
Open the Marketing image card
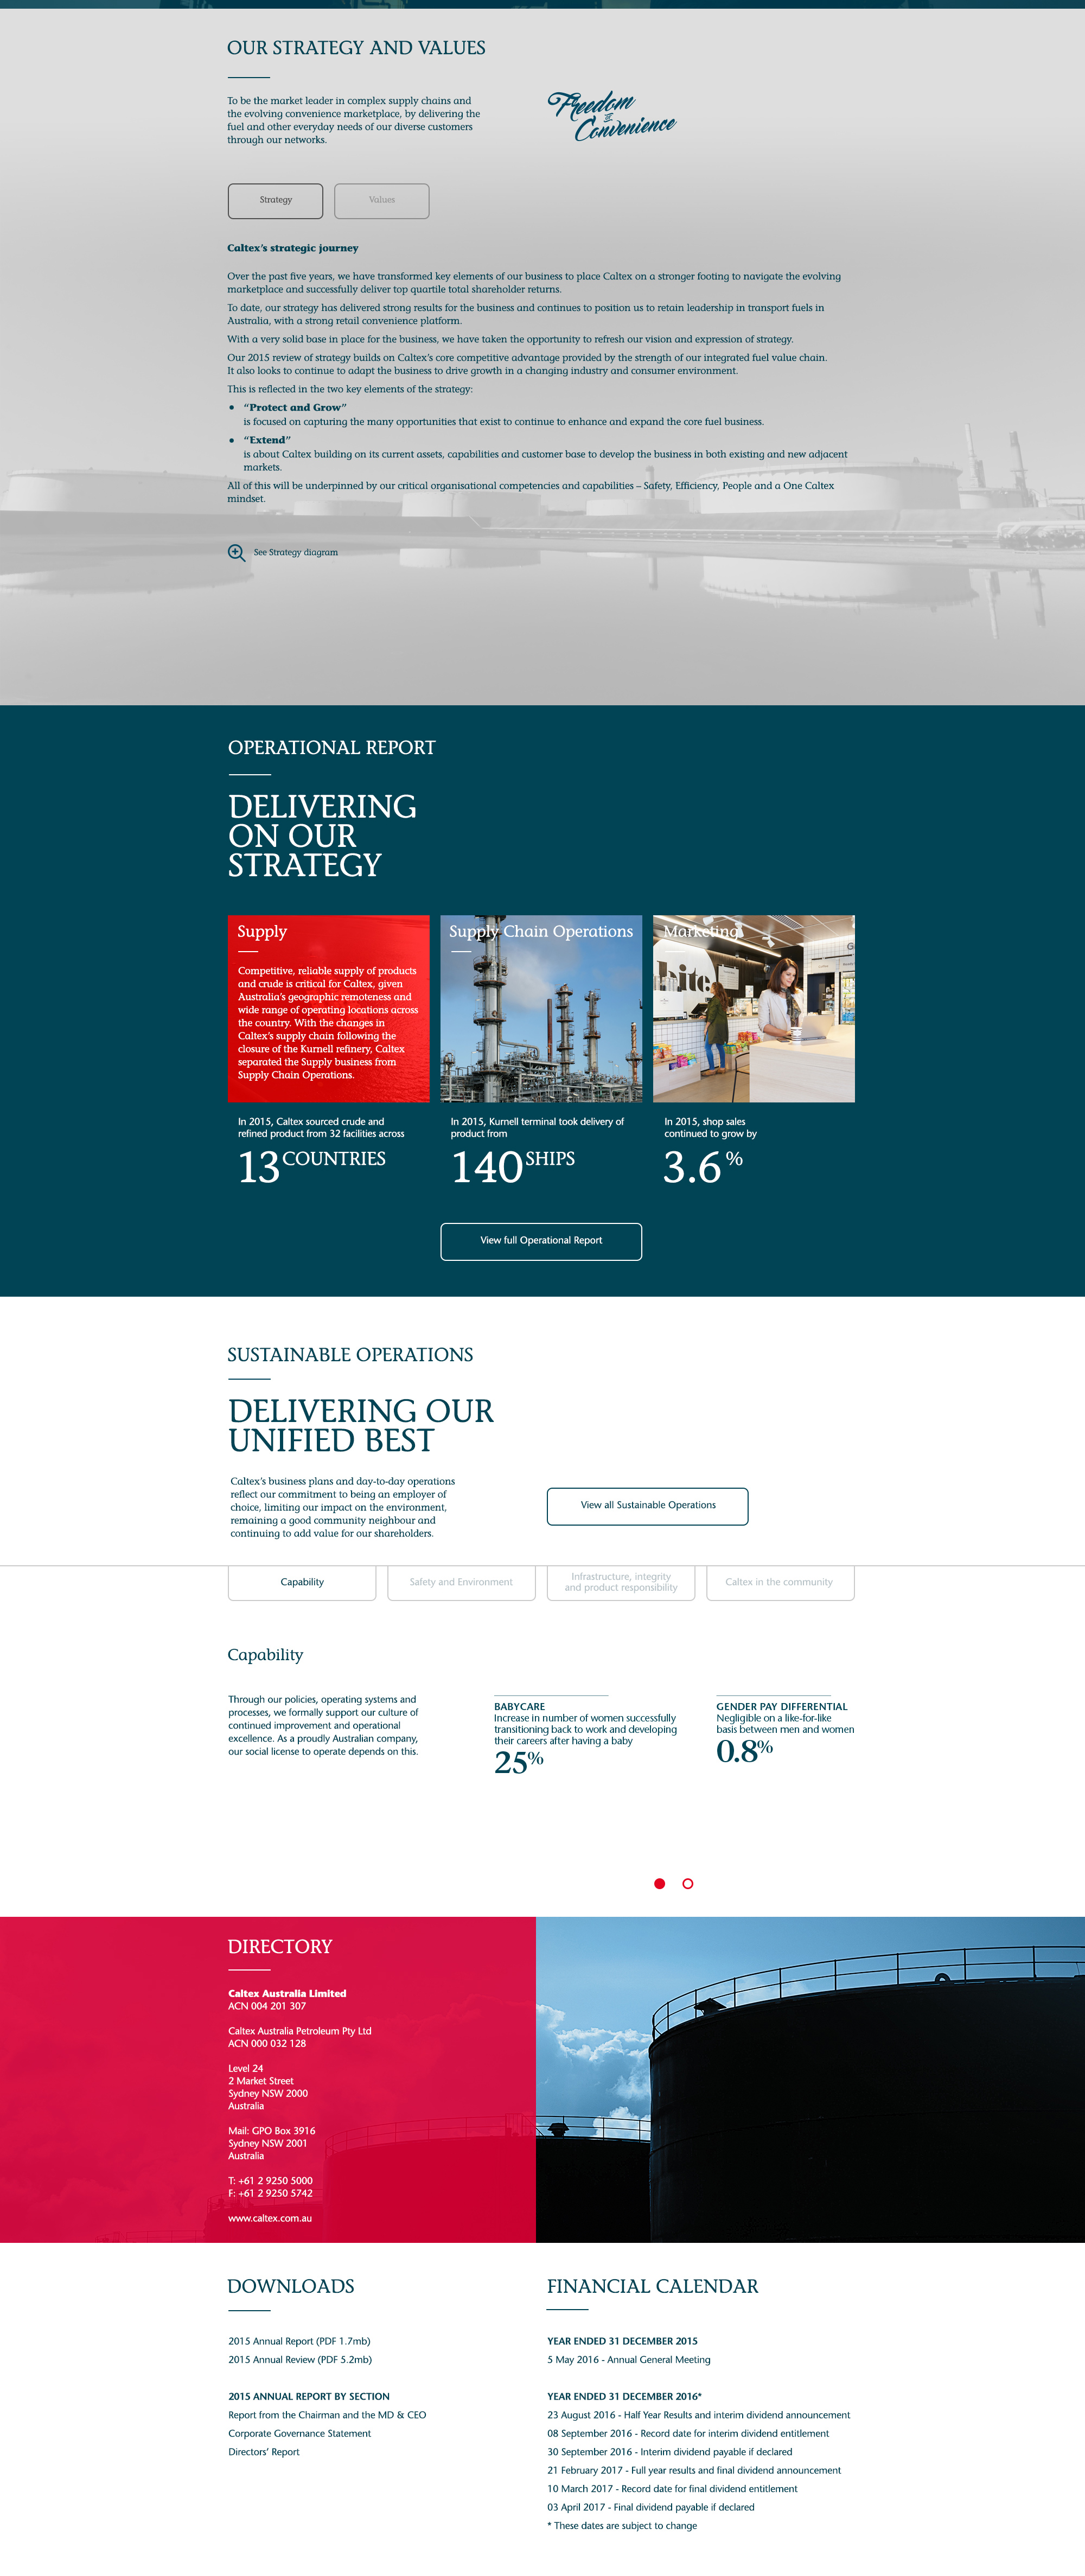pos(754,1009)
